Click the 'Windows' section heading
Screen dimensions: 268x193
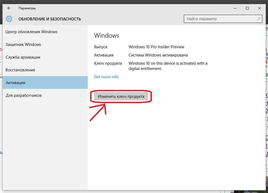pos(107,36)
